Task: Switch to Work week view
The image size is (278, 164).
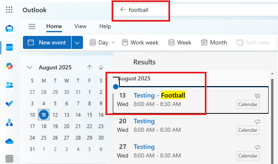Action: click(x=140, y=42)
